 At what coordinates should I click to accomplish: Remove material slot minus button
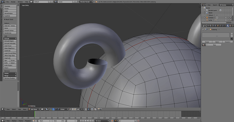232,36
